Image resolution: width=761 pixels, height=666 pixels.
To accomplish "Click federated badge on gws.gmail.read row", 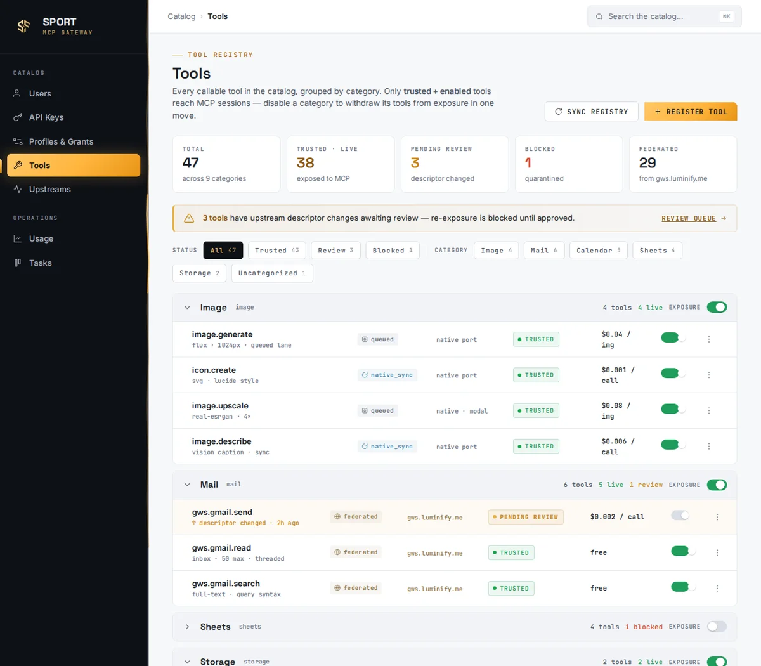I will (x=356, y=552).
